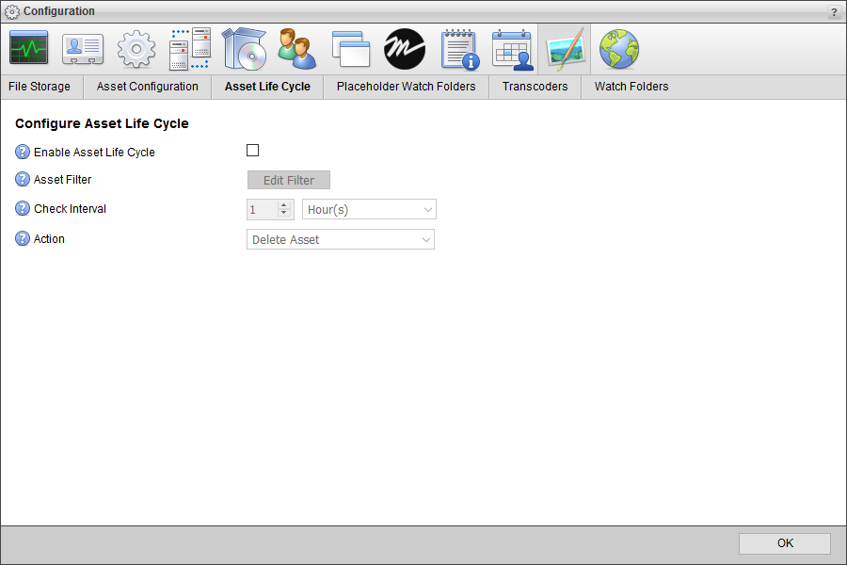Open the system health monitor toolbar icon
The width and height of the screenshot is (847, 565).
[x=28, y=48]
